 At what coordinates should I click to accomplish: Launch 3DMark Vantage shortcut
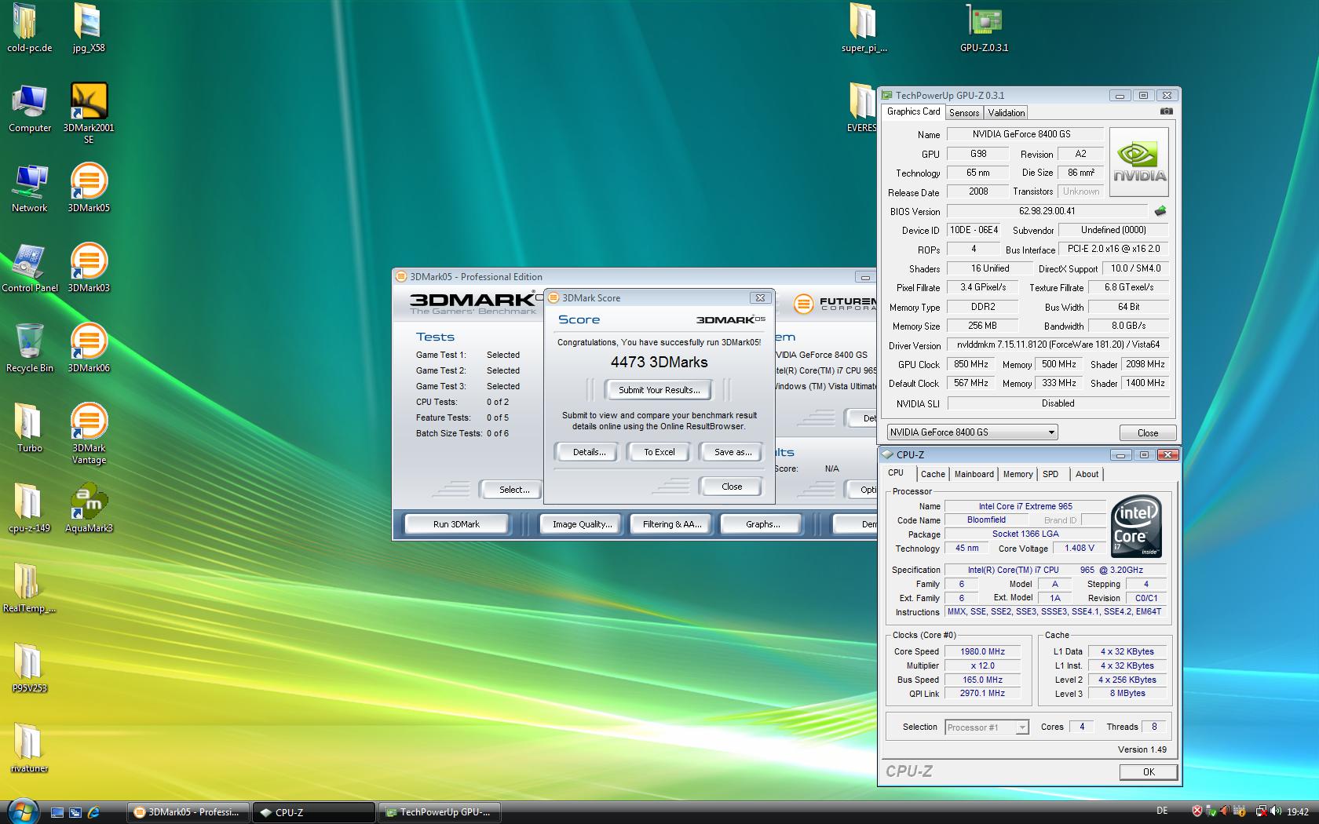pos(89,434)
